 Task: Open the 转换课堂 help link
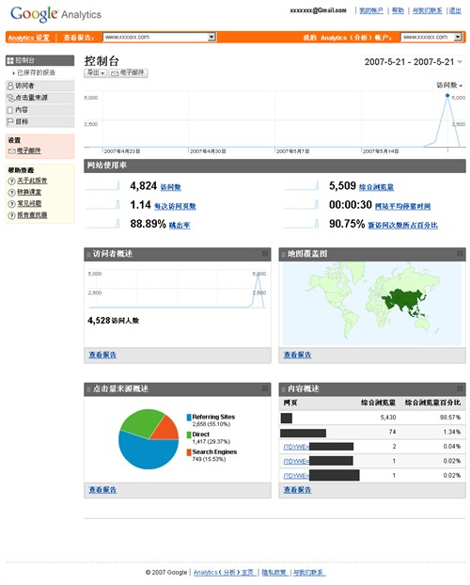(x=29, y=192)
